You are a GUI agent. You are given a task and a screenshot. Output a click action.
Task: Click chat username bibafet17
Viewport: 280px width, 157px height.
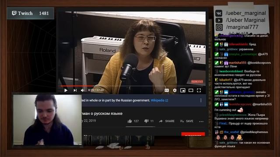[x=226, y=80]
